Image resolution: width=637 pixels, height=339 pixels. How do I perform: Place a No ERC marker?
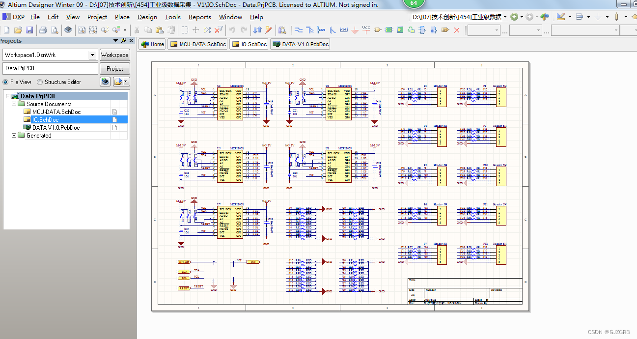tap(456, 30)
